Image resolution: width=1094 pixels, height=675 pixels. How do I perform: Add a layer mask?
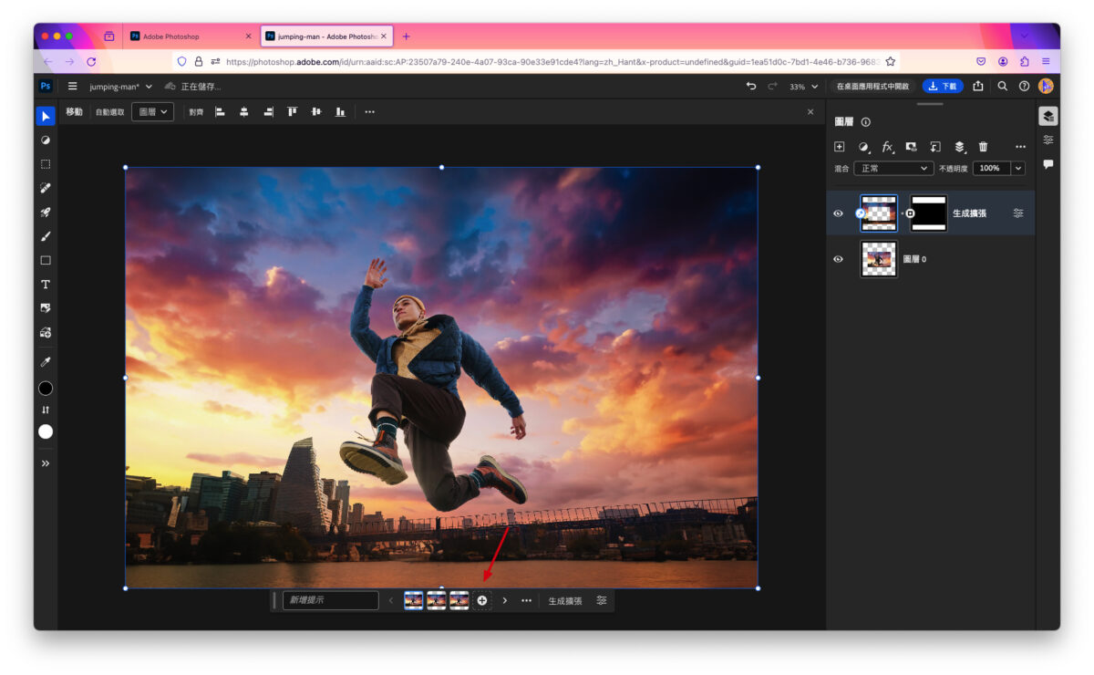(911, 147)
